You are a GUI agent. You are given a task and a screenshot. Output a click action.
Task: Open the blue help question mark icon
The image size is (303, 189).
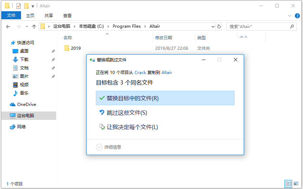click(x=297, y=16)
